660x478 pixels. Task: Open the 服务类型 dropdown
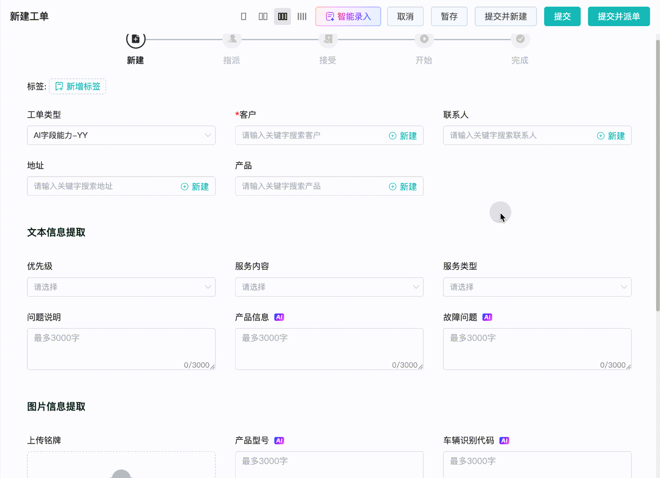tap(537, 287)
